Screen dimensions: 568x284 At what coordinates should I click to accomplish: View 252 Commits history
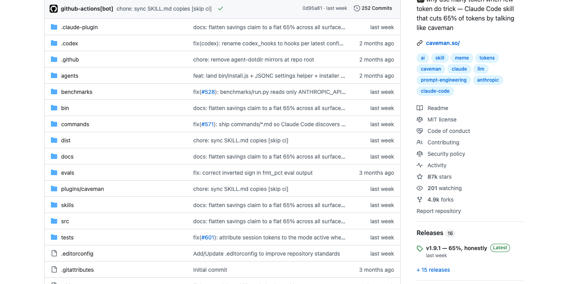coord(373,8)
